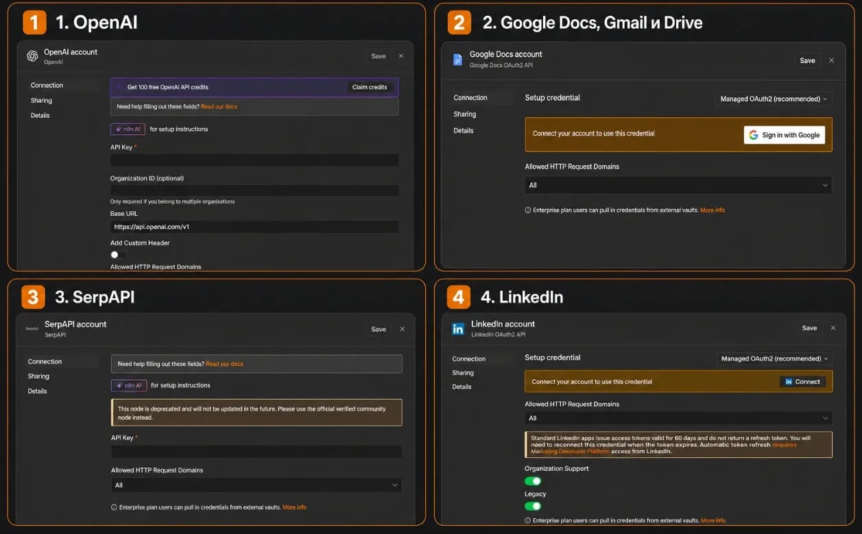This screenshot has height=534, width=862.
Task: Expand Allowed HTTP Request Domains in SerpAPI
Action: tap(256, 485)
